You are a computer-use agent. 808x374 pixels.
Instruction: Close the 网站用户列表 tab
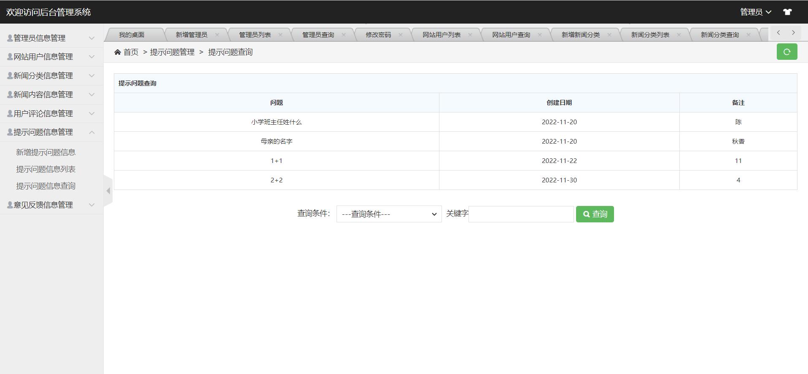[x=470, y=35]
